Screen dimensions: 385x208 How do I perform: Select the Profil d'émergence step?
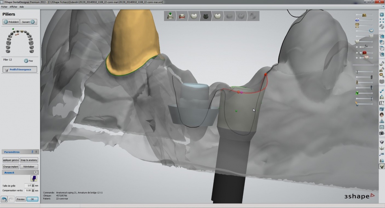pos(20,69)
